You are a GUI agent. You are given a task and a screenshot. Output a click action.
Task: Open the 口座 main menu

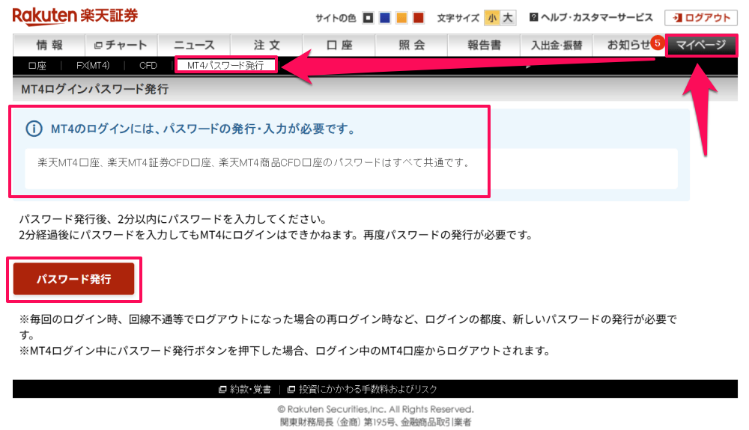click(x=339, y=46)
